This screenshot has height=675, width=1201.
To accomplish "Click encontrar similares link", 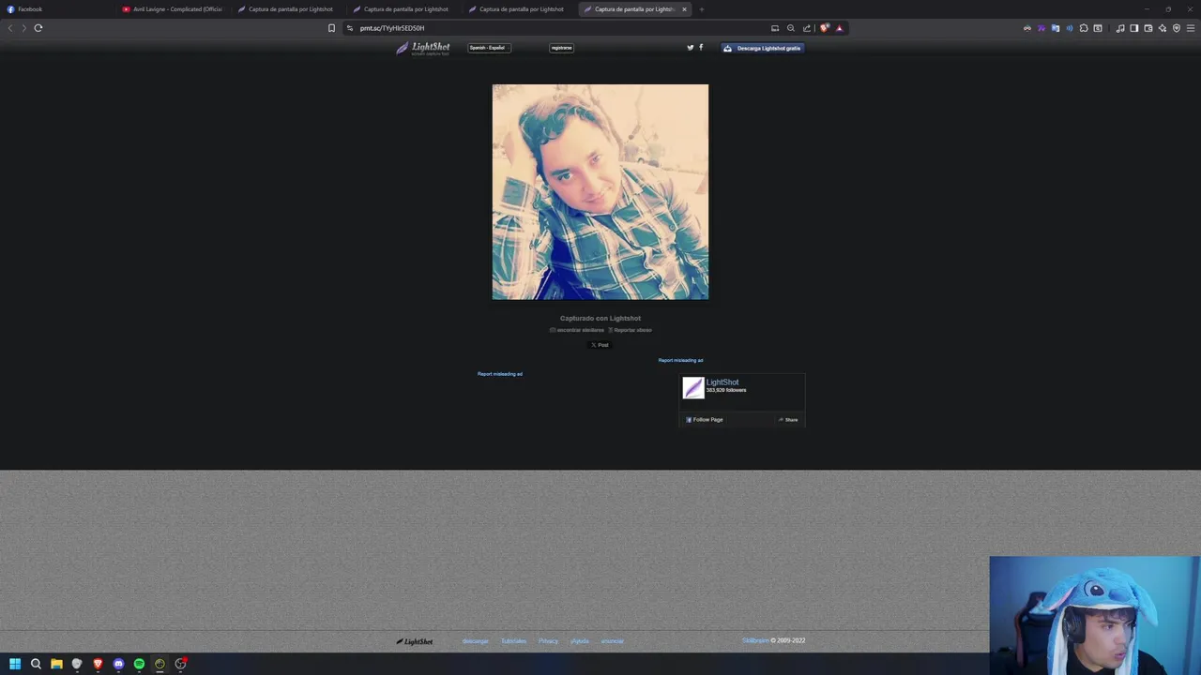I will (577, 330).
